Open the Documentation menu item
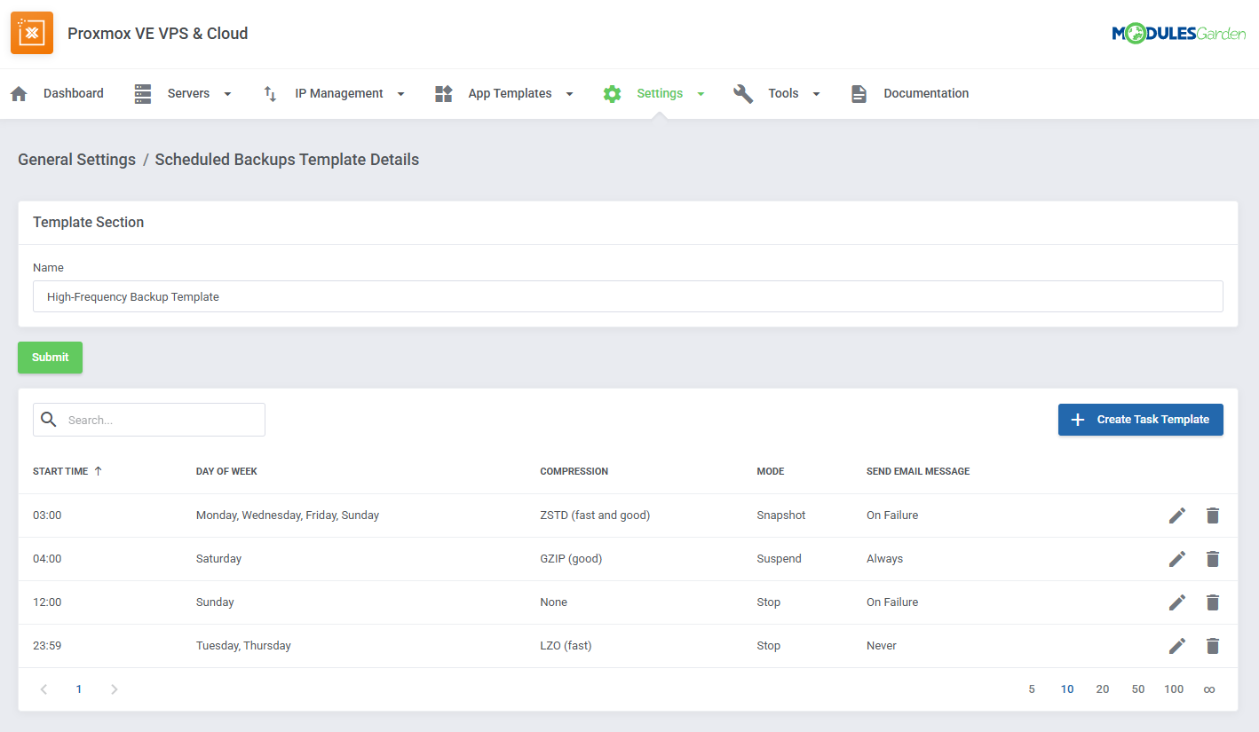The height and width of the screenshot is (732, 1259). [x=926, y=92]
